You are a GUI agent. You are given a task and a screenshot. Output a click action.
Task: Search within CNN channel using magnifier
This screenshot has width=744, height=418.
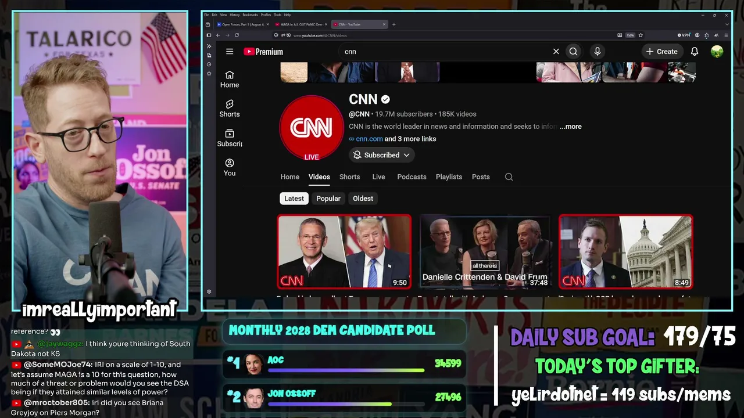509,177
